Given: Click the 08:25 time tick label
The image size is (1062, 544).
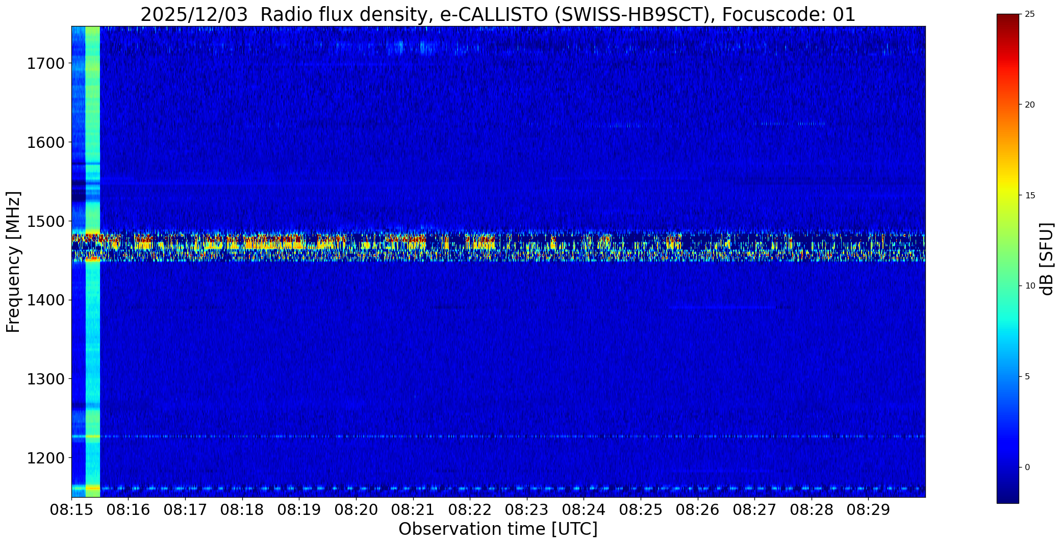Looking at the screenshot, I should tap(641, 510).
